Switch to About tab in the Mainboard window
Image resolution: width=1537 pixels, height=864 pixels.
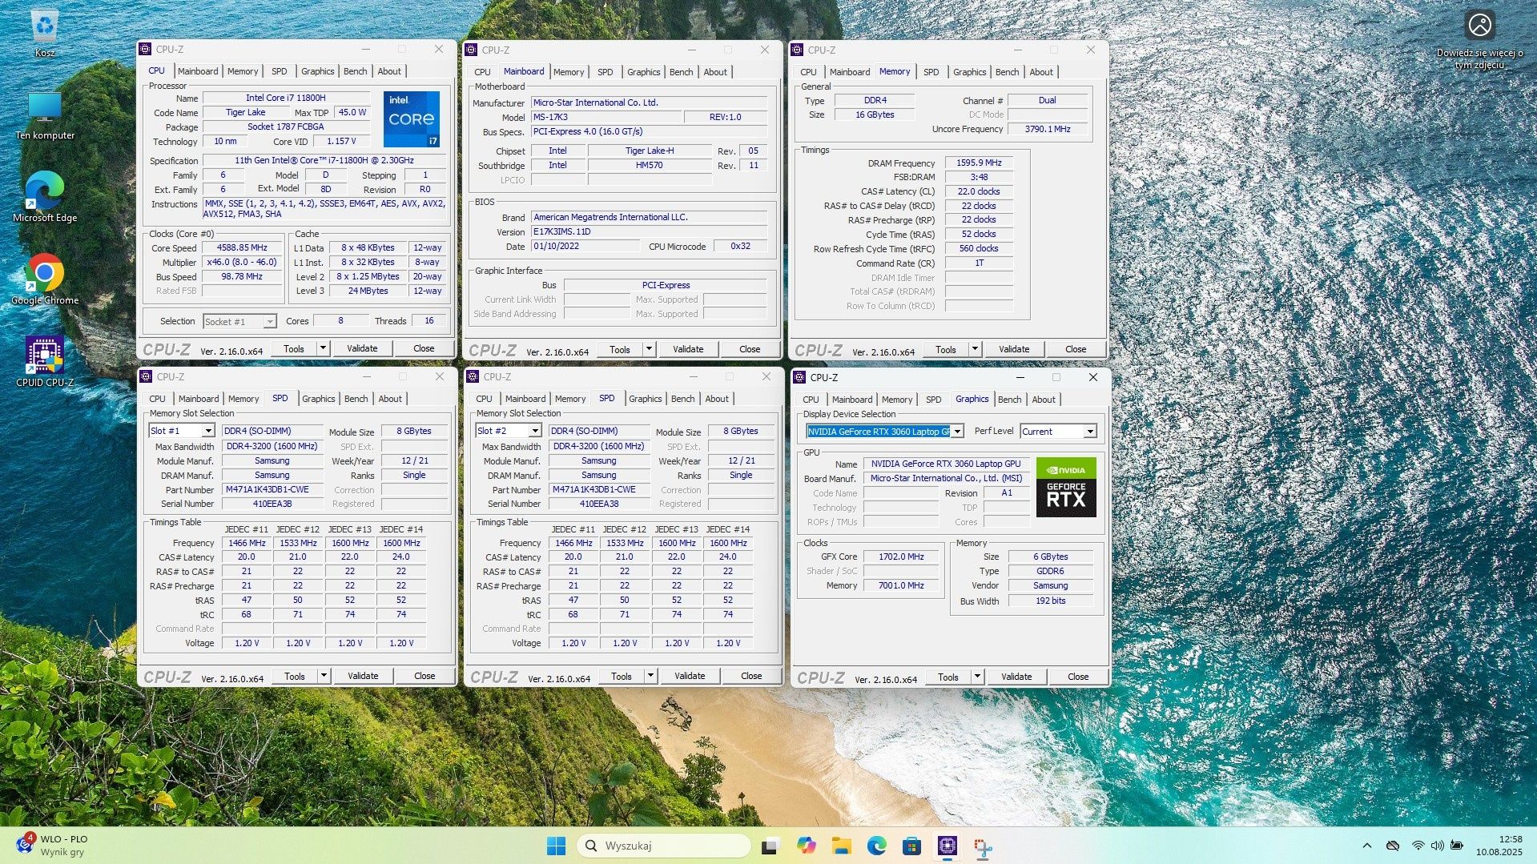click(715, 72)
